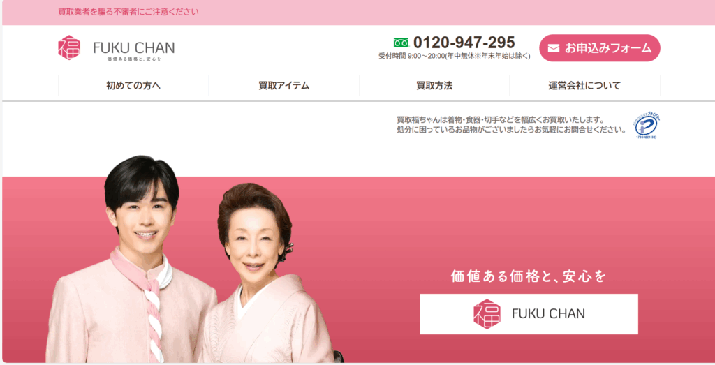Click the tagline below header logo
The height and width of the screenshot is (365, 715).
[134, 59]
